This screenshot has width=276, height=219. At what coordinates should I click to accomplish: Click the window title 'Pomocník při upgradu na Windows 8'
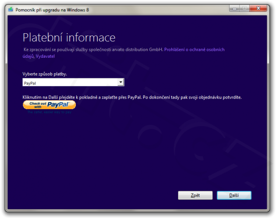[52, 10]
